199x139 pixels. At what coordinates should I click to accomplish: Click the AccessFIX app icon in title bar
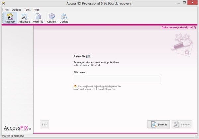point(3,3)
